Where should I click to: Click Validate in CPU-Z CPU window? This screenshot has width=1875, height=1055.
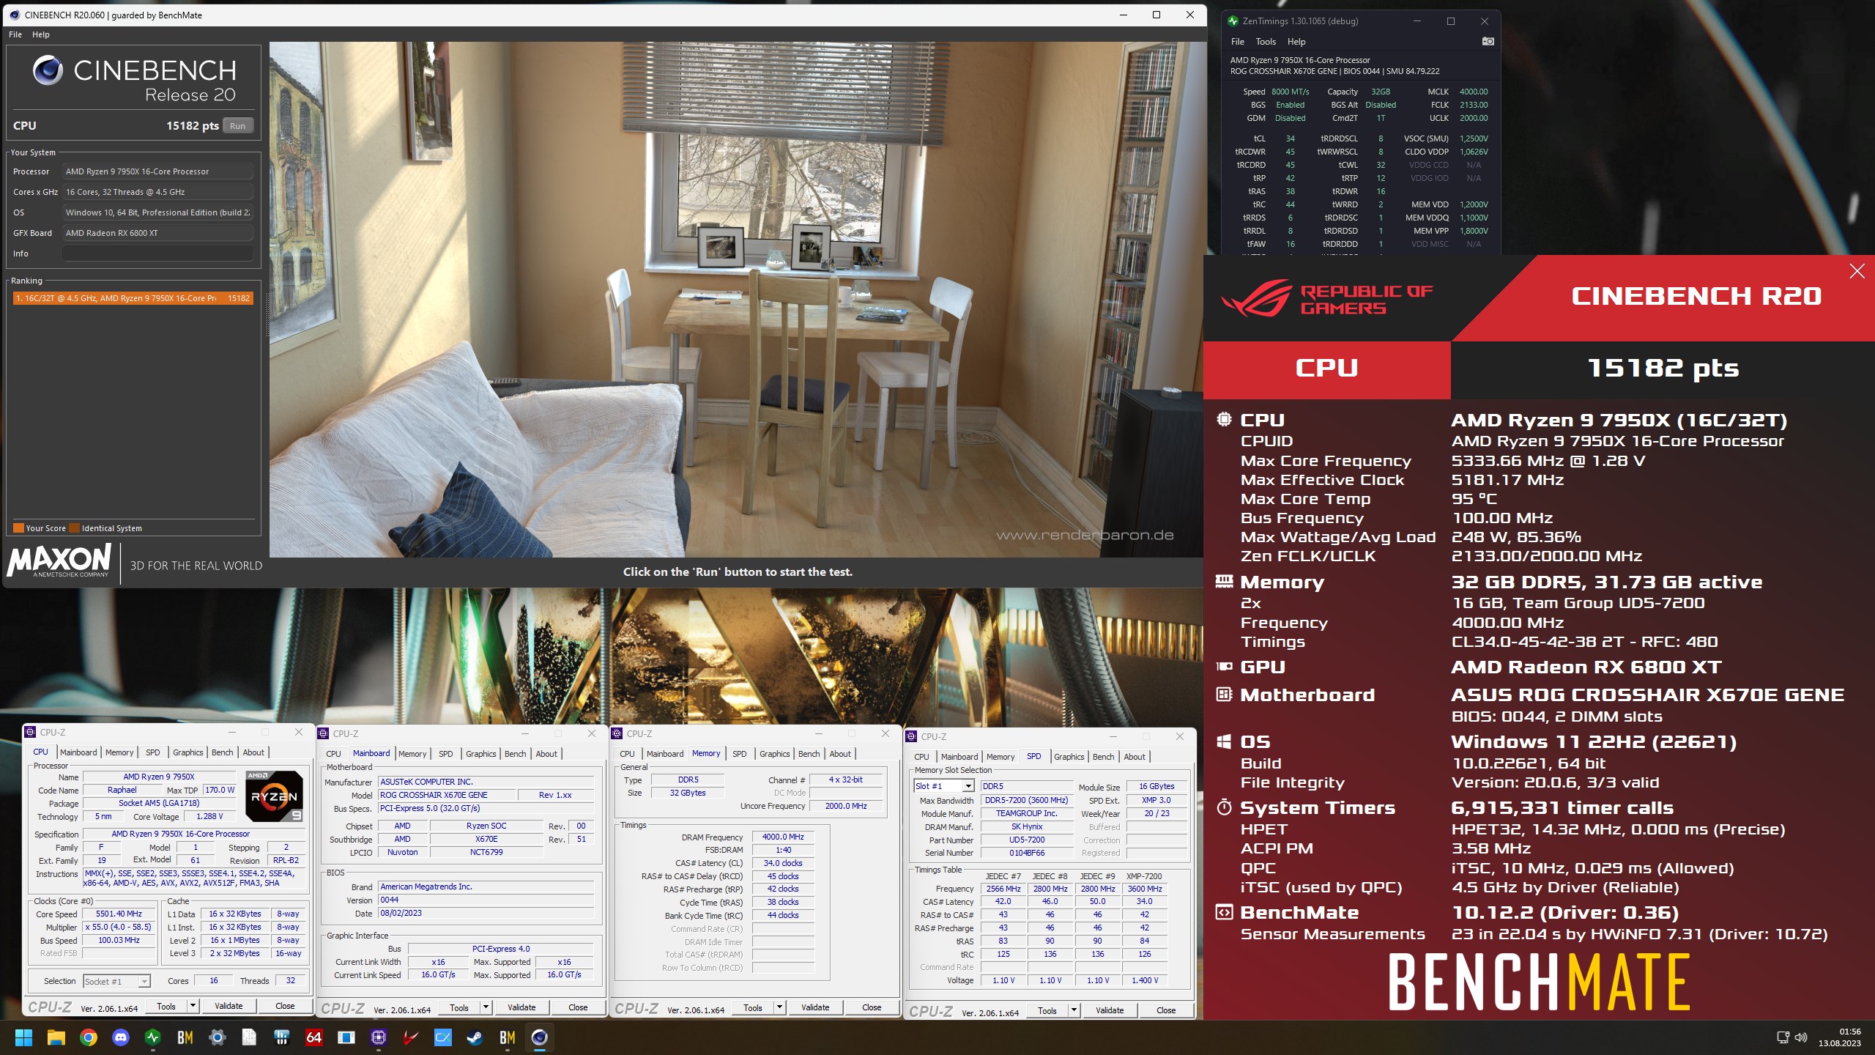point(229,1006)
